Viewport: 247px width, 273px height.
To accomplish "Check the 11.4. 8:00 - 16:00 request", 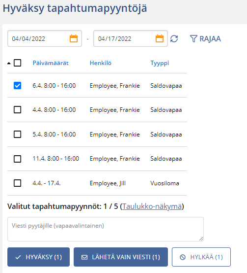I will click(17, 159).
